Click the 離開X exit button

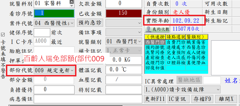click(226, 99)
